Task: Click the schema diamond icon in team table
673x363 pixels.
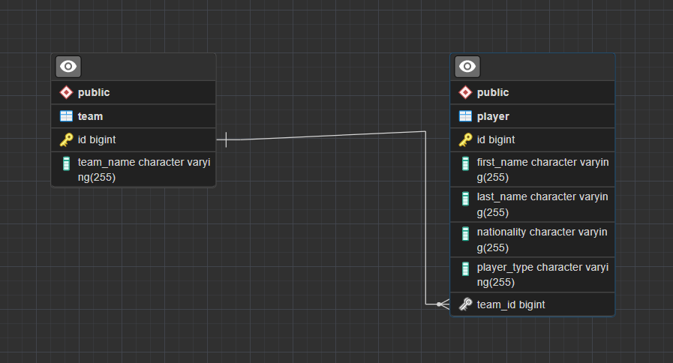Action: 66,92
